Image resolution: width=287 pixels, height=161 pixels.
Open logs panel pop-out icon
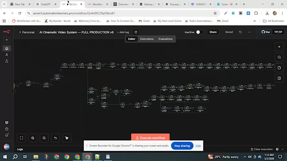(x=277, y=149)
